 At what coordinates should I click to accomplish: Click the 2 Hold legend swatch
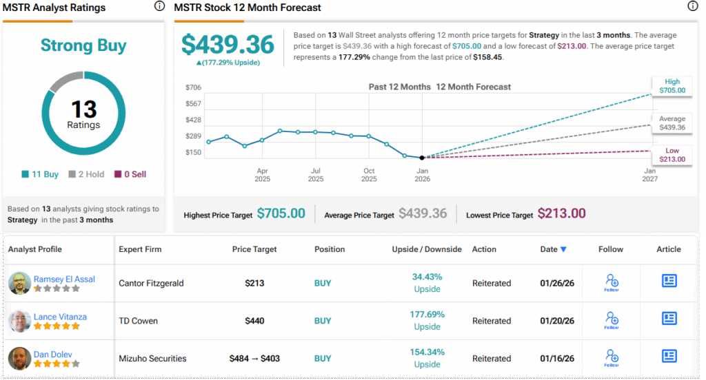point(72,175)
